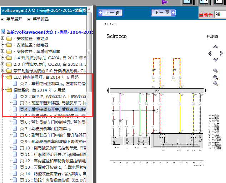The height and width of the screenshot is (183, 226).
Task: Collapse the 便捷系统 folder
Action: [2, 89]
